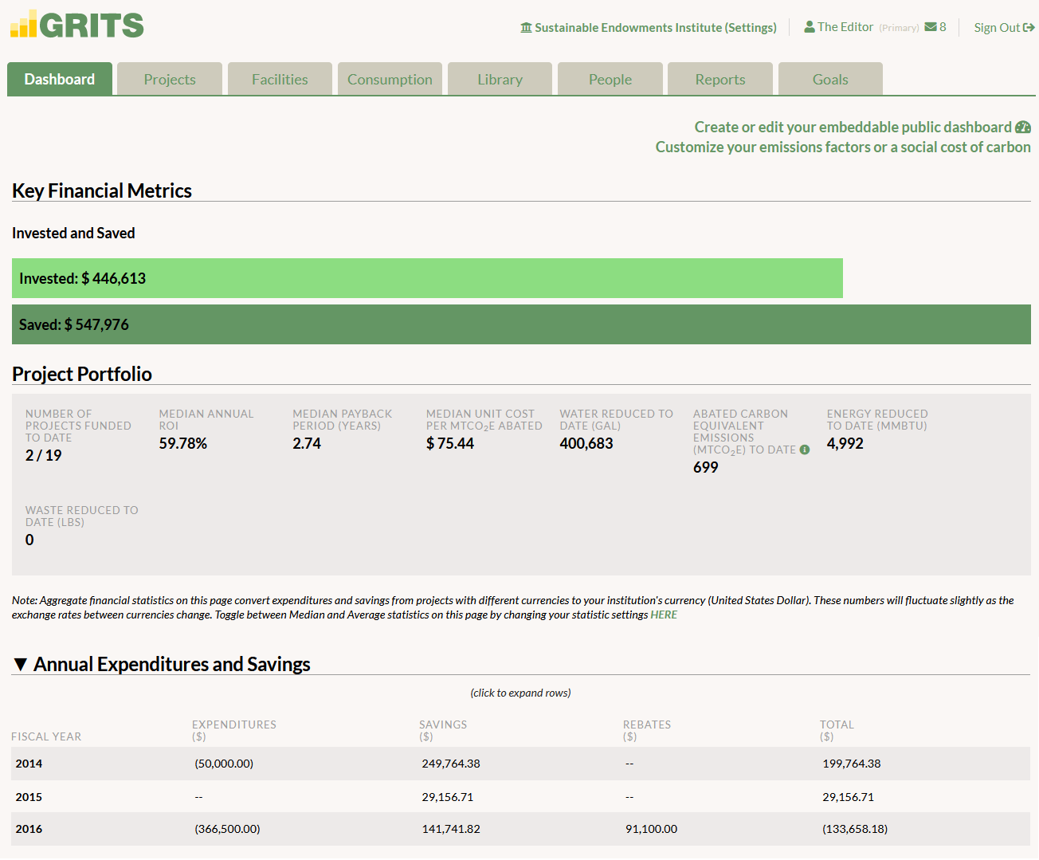Click the Savings ($) column header
The height and width of the screenshot is (860, 1039).
coord(443,730)
